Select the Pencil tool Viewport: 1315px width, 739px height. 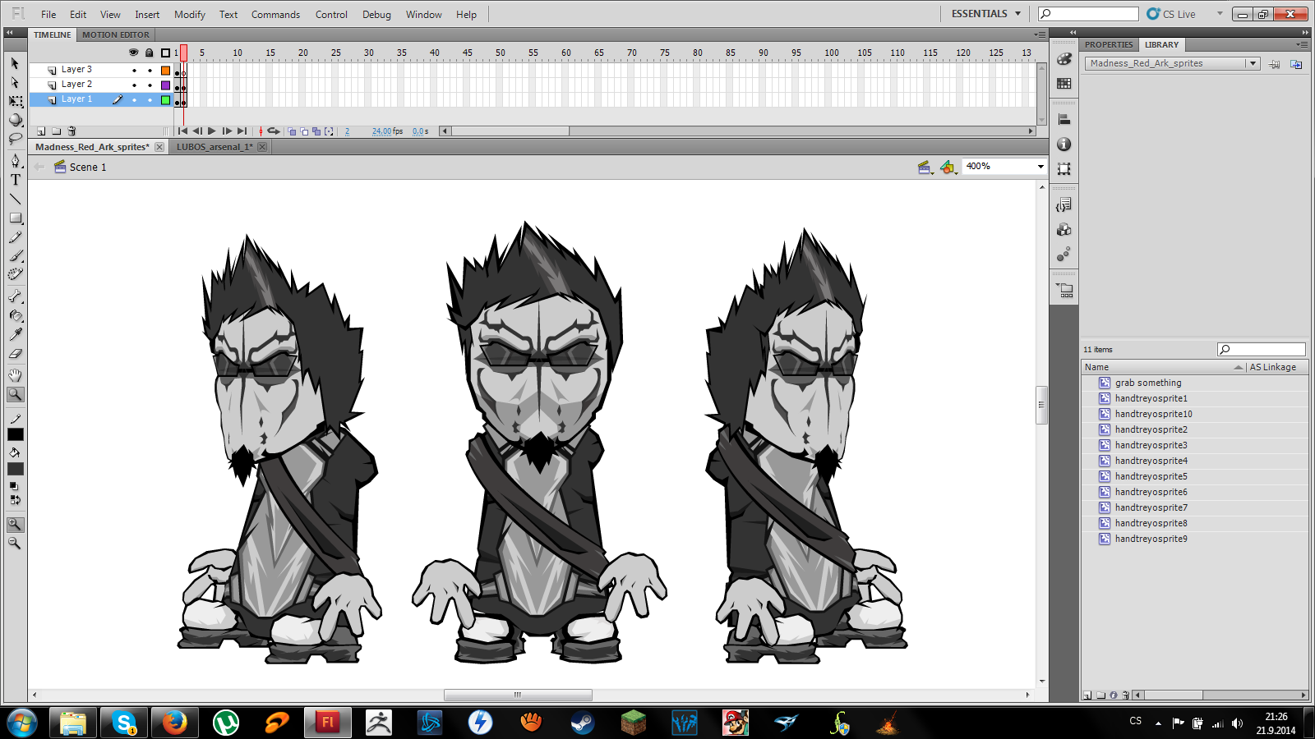[x=15, y=237]
